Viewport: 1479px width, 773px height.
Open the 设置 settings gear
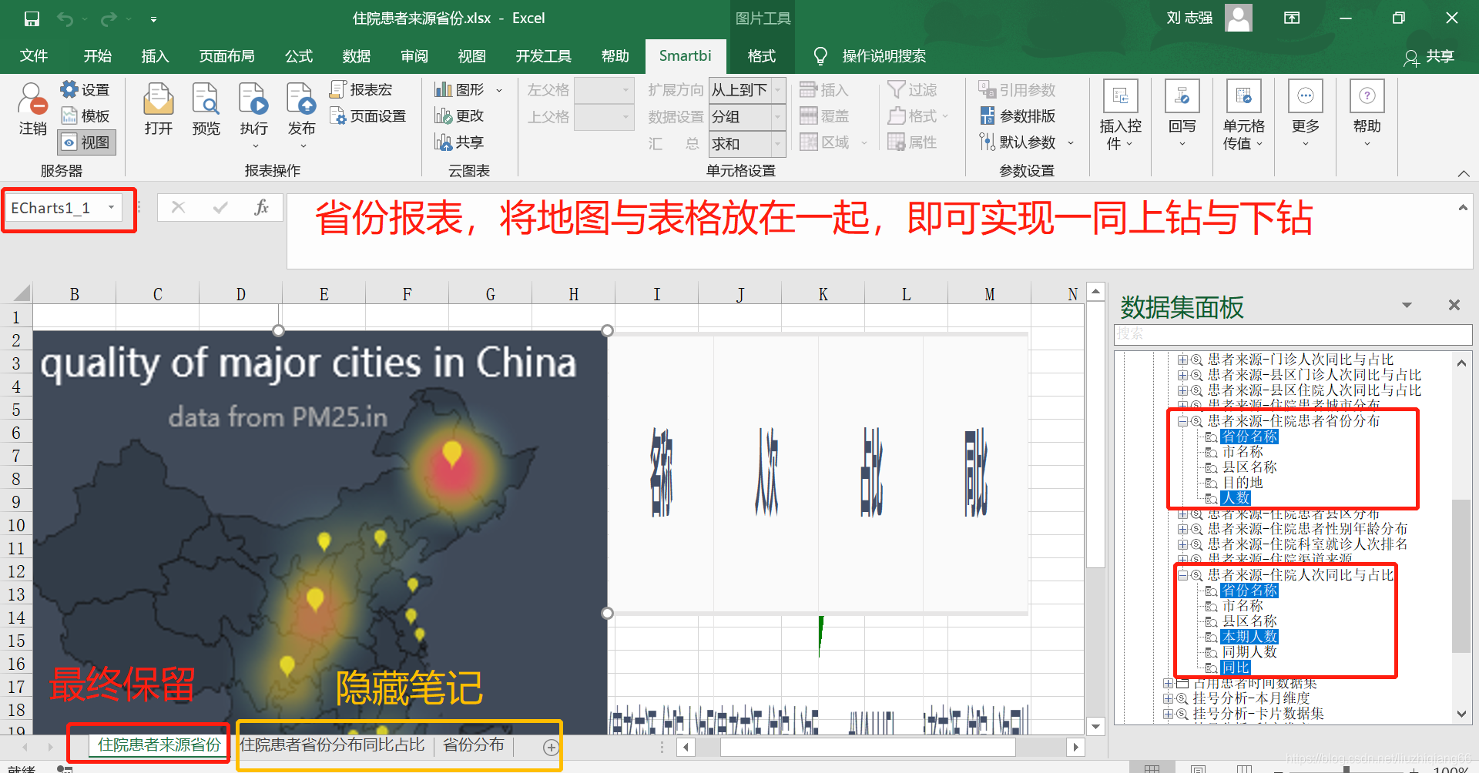click(86, 90)
